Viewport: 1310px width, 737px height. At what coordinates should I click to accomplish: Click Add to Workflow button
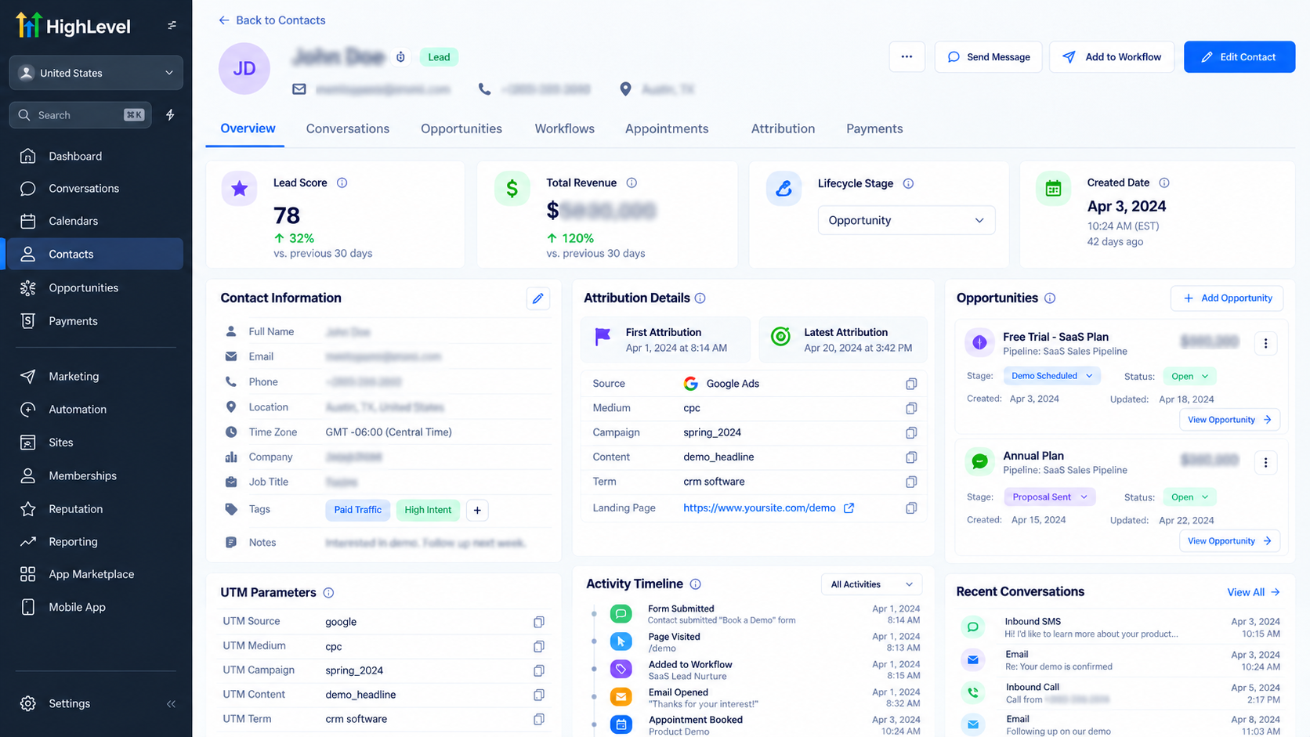click(1111, 56)
